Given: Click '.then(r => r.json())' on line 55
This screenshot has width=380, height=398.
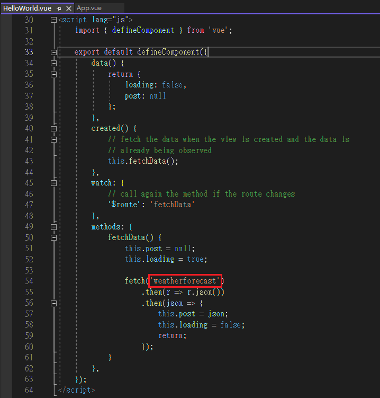Looking at the screenshot, I should click(x=183, y=292).
